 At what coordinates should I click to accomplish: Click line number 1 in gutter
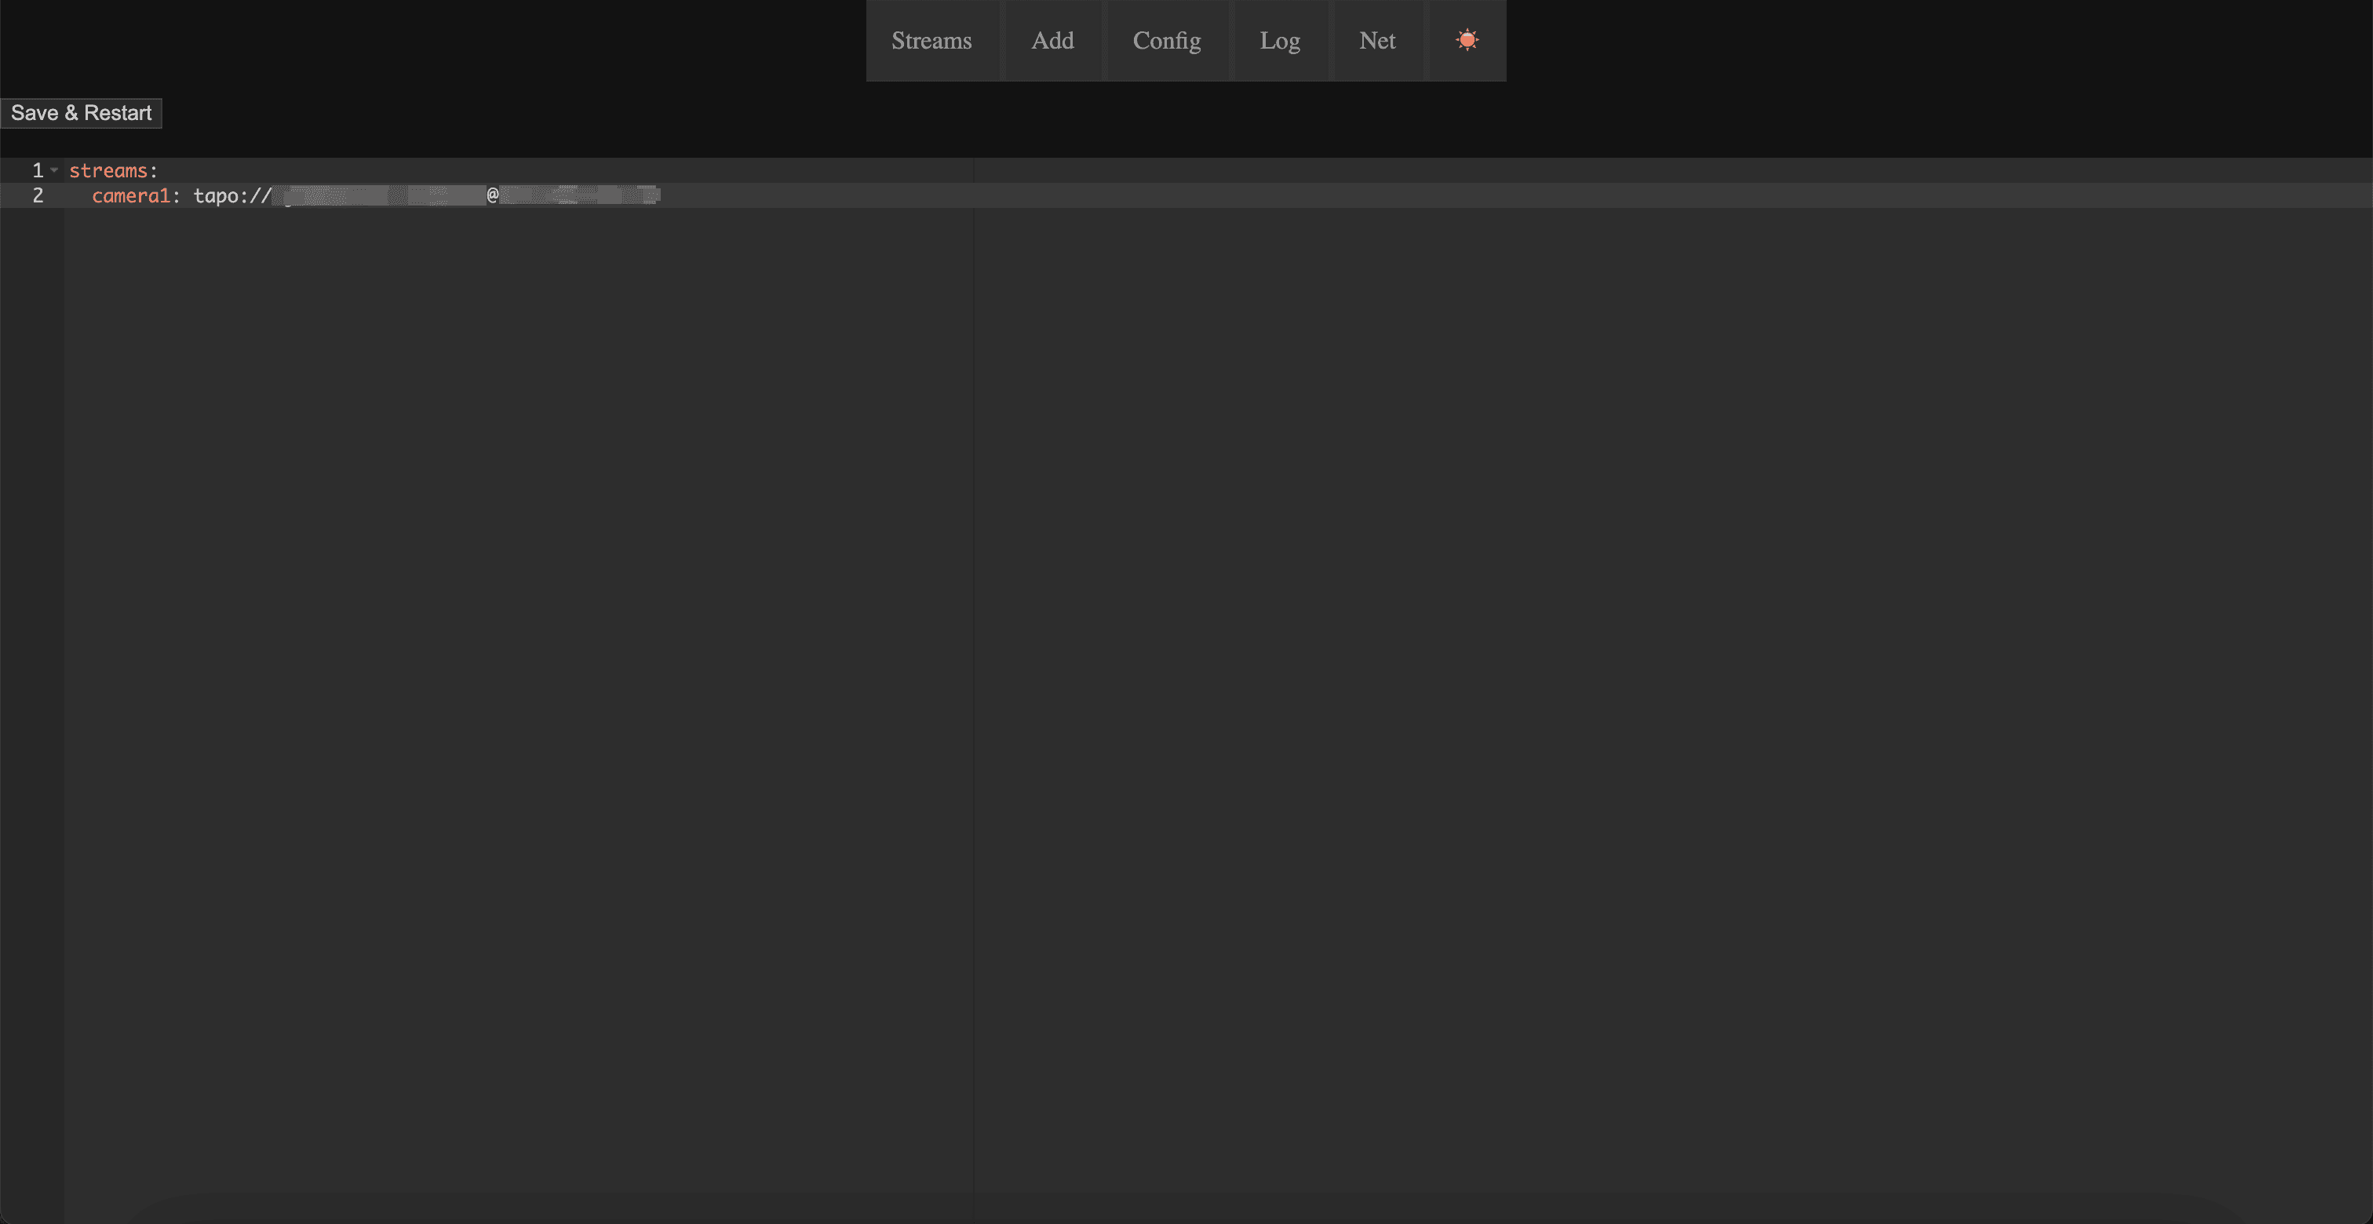tap(38, 170)
